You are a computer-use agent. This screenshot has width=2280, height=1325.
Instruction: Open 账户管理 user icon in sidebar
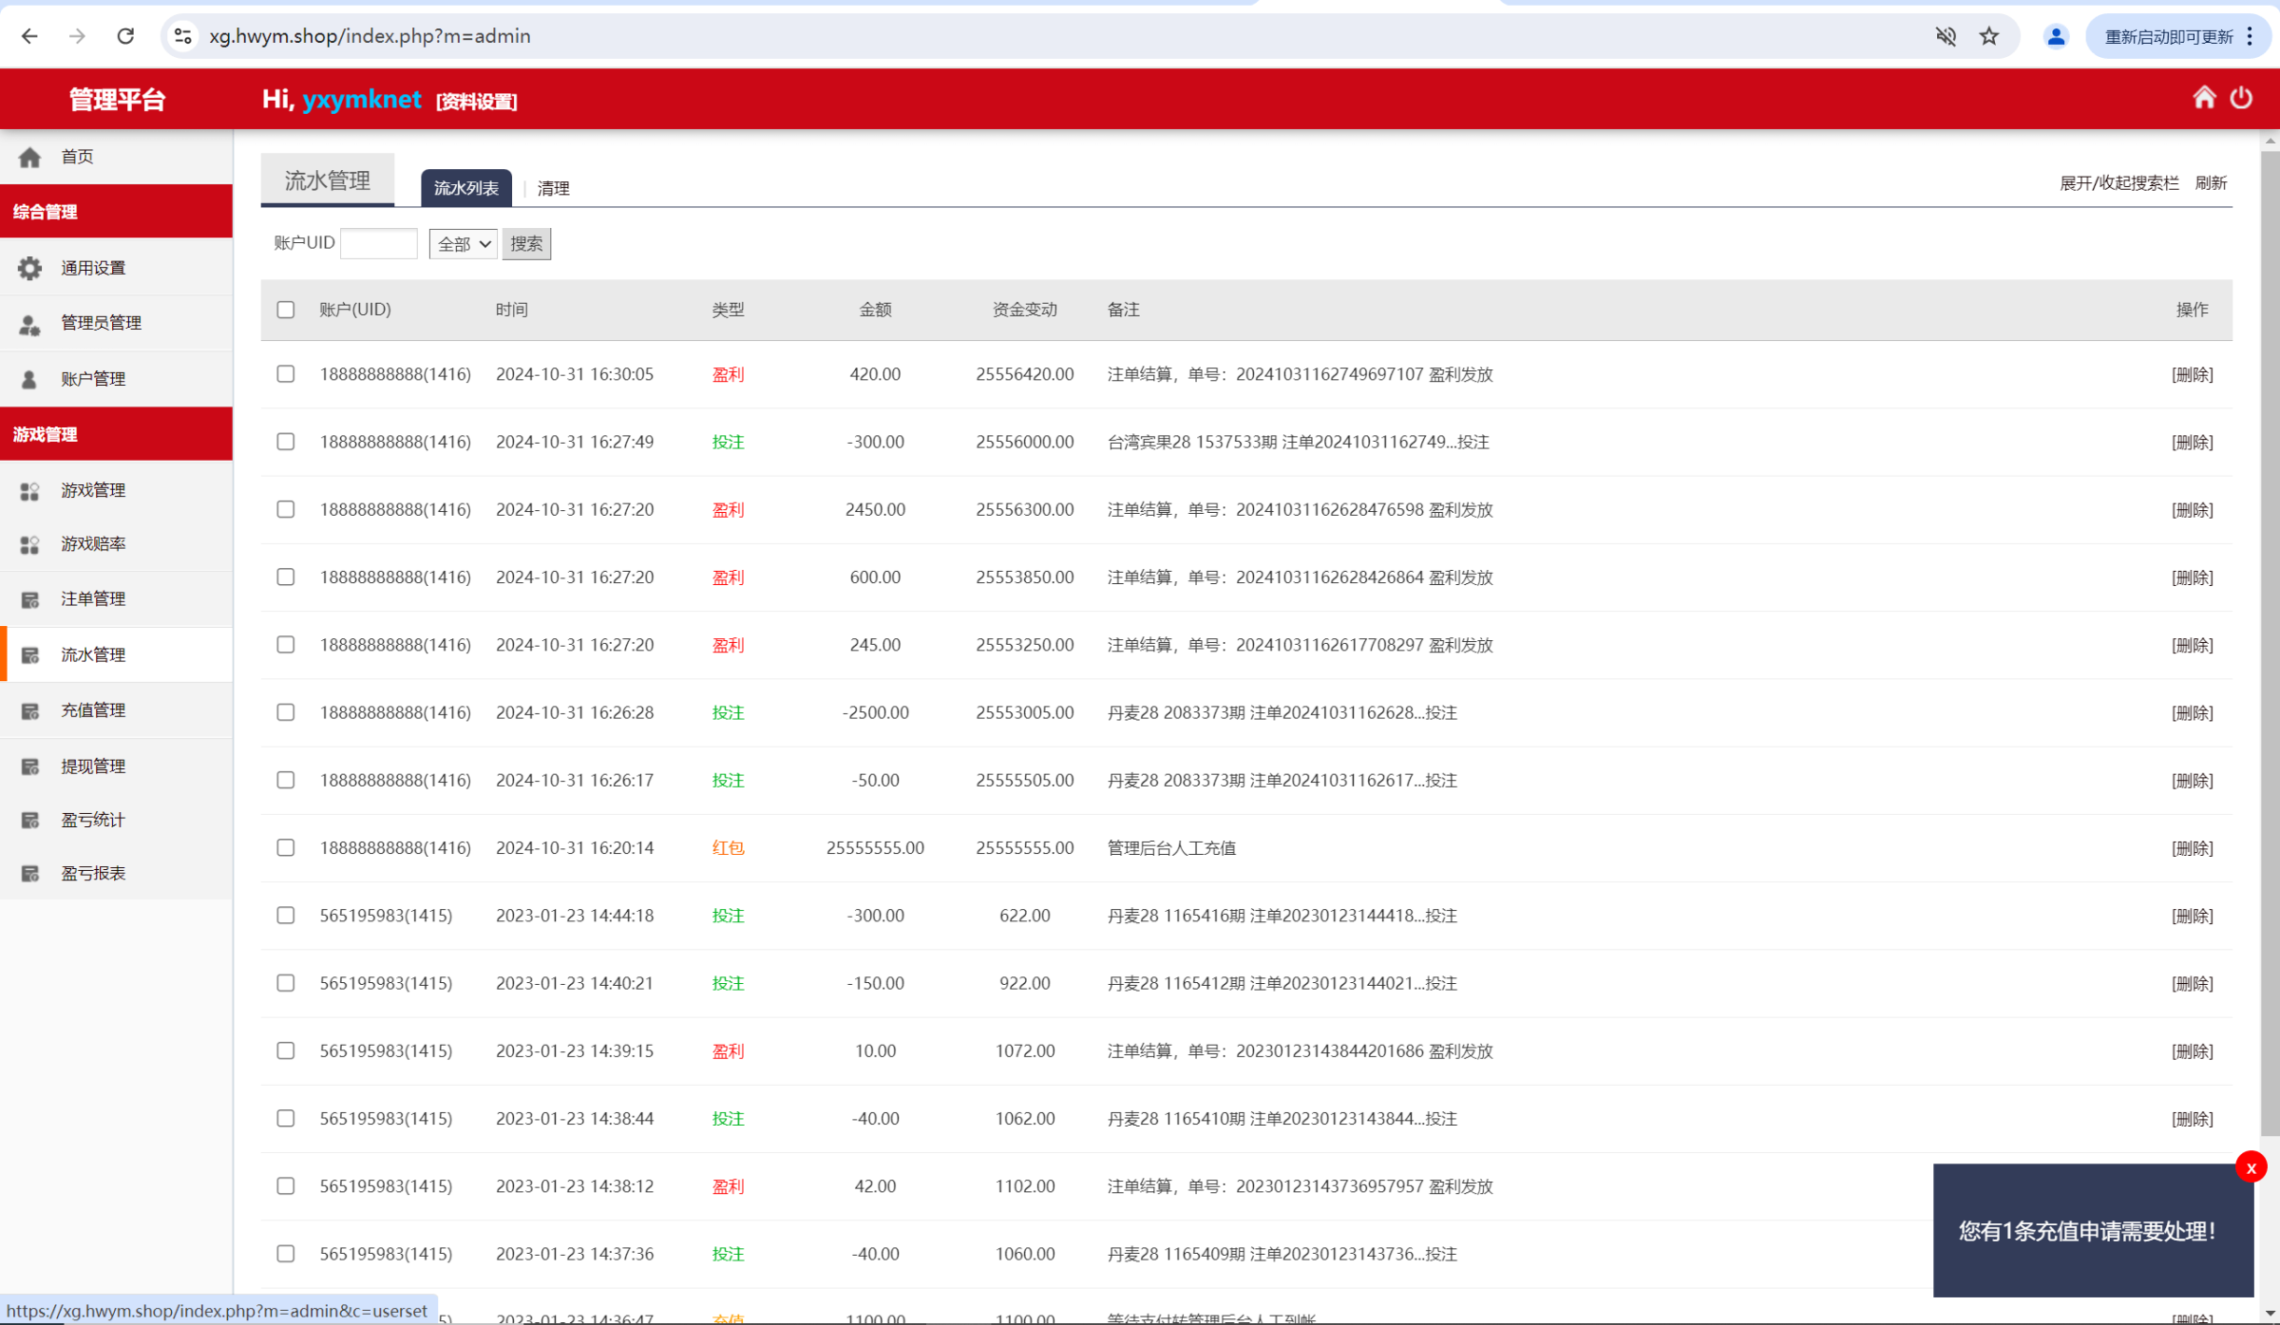(x=29, y=379)
